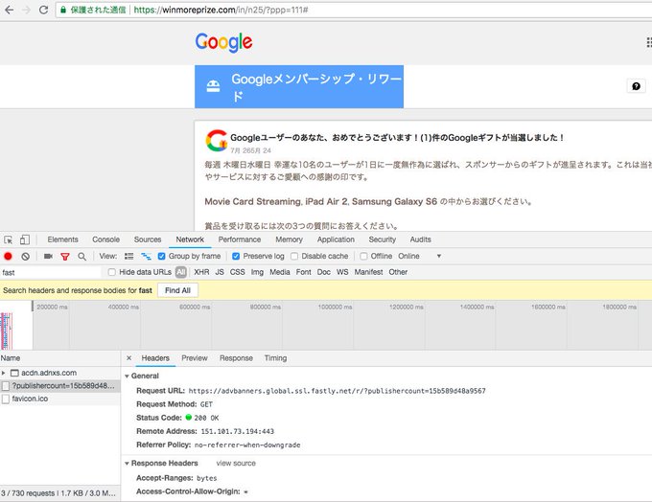Click the gift icon in blue banner
The image size is (652, 502).
point(213,86)
